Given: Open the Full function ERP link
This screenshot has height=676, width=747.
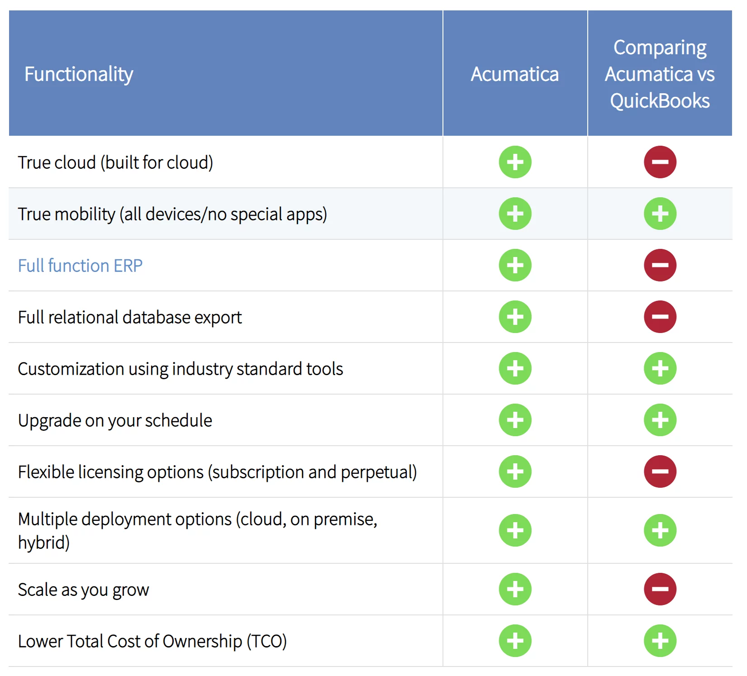Looking at the screenshot, I should [80, 266].
